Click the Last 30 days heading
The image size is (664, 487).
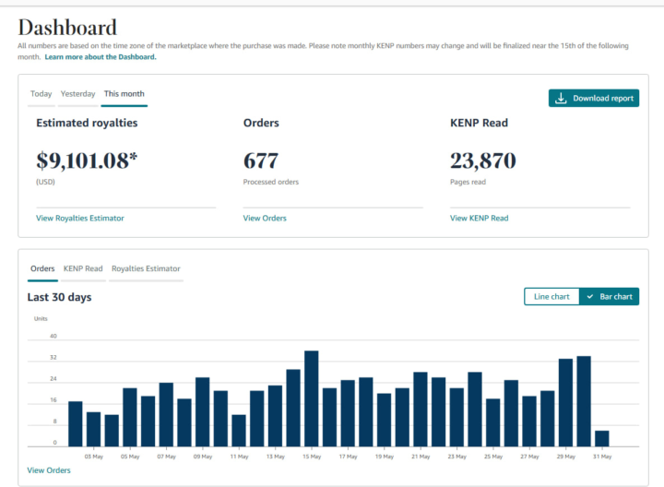click(59, 297)
